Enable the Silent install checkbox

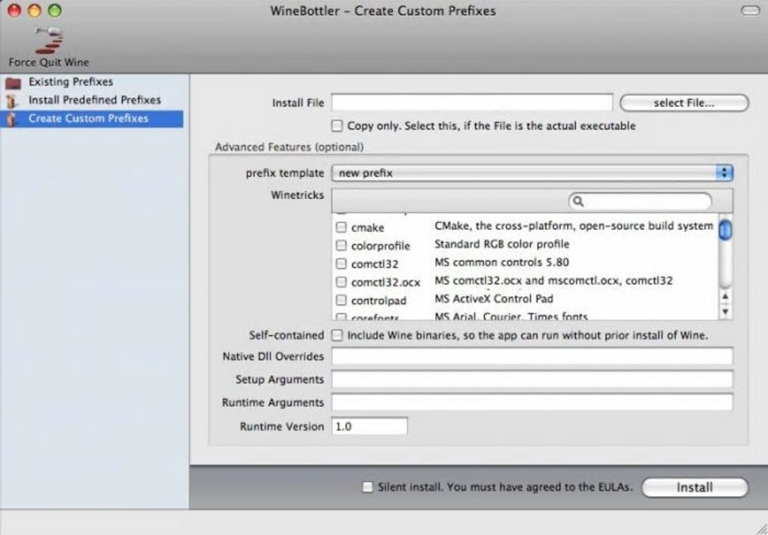coord(367,487)
